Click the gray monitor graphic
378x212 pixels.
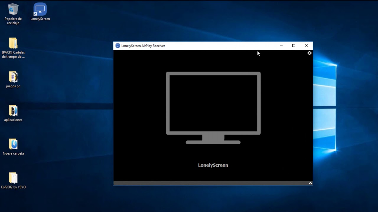(213, 108)
